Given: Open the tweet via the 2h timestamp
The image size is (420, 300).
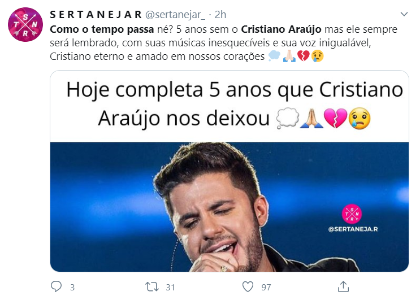Looking at the screenshot, I should coord(220,15).
